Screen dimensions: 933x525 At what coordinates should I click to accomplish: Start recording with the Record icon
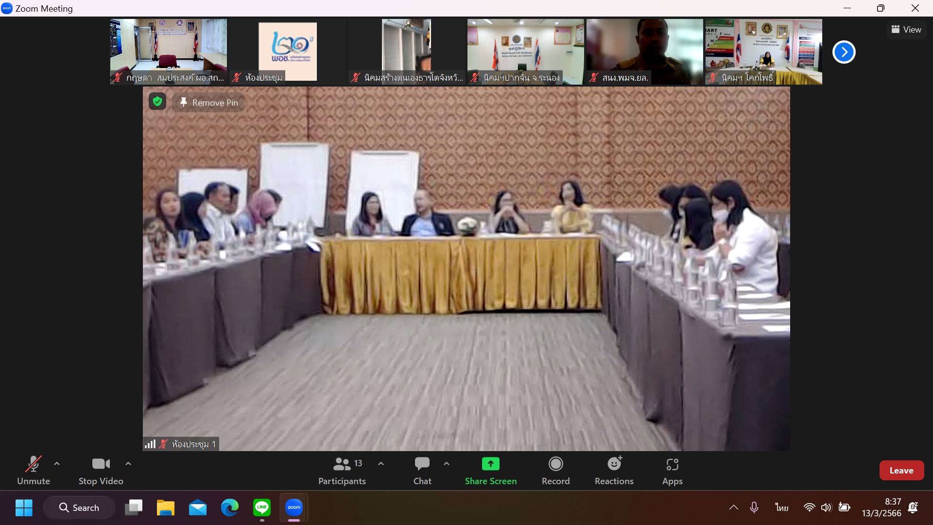tap(555, 464)
